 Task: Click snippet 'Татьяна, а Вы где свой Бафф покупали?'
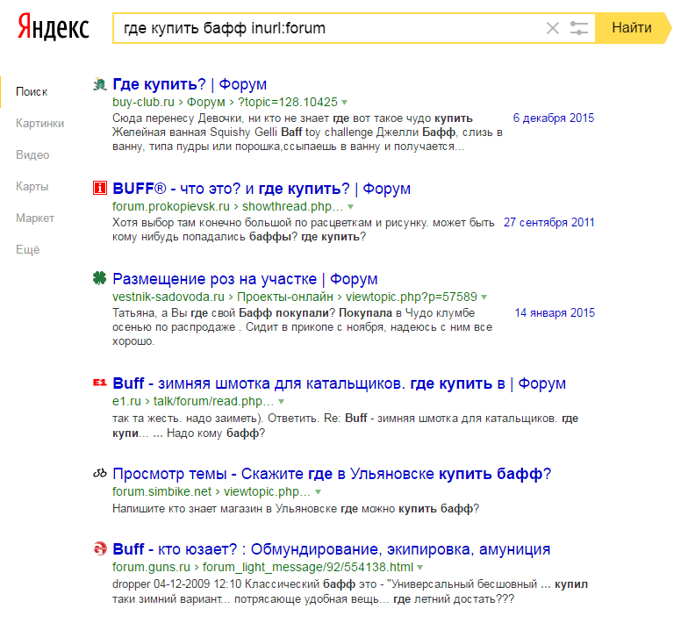click(x=224, y=313)
